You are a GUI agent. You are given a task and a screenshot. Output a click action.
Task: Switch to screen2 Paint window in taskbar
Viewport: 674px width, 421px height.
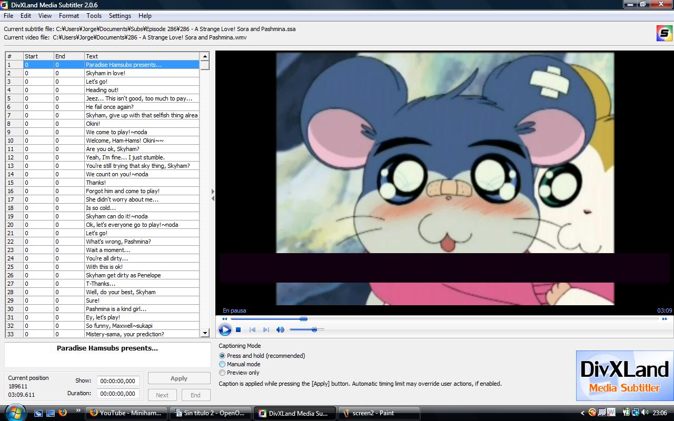click(379, 413)
